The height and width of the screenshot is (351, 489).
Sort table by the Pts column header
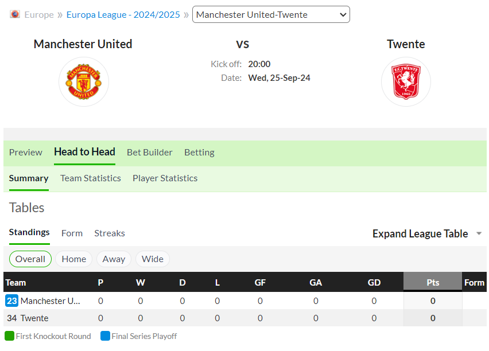(433, 282)
